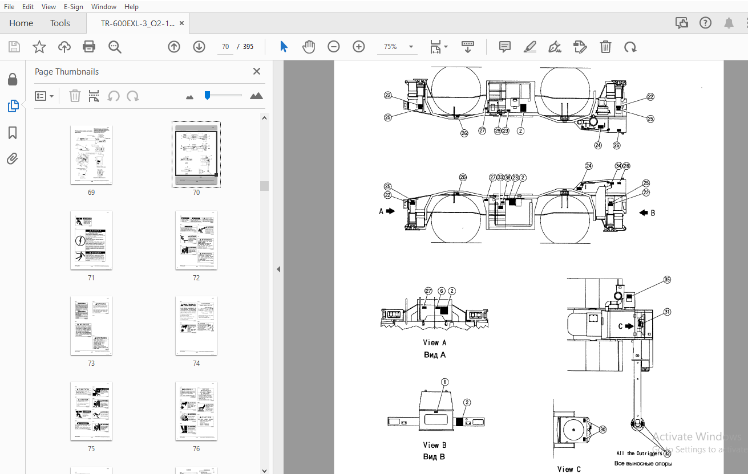The image size is (748, 474).
Task: Reduce thumbnail size with the small mountain icon
Action: 190,97
